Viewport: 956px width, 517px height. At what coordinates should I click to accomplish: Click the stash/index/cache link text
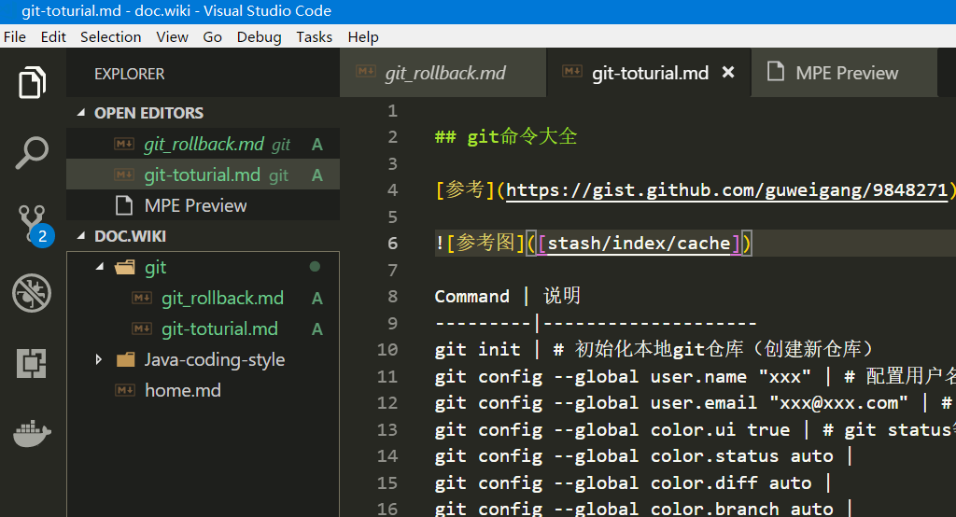coord(639,244)
